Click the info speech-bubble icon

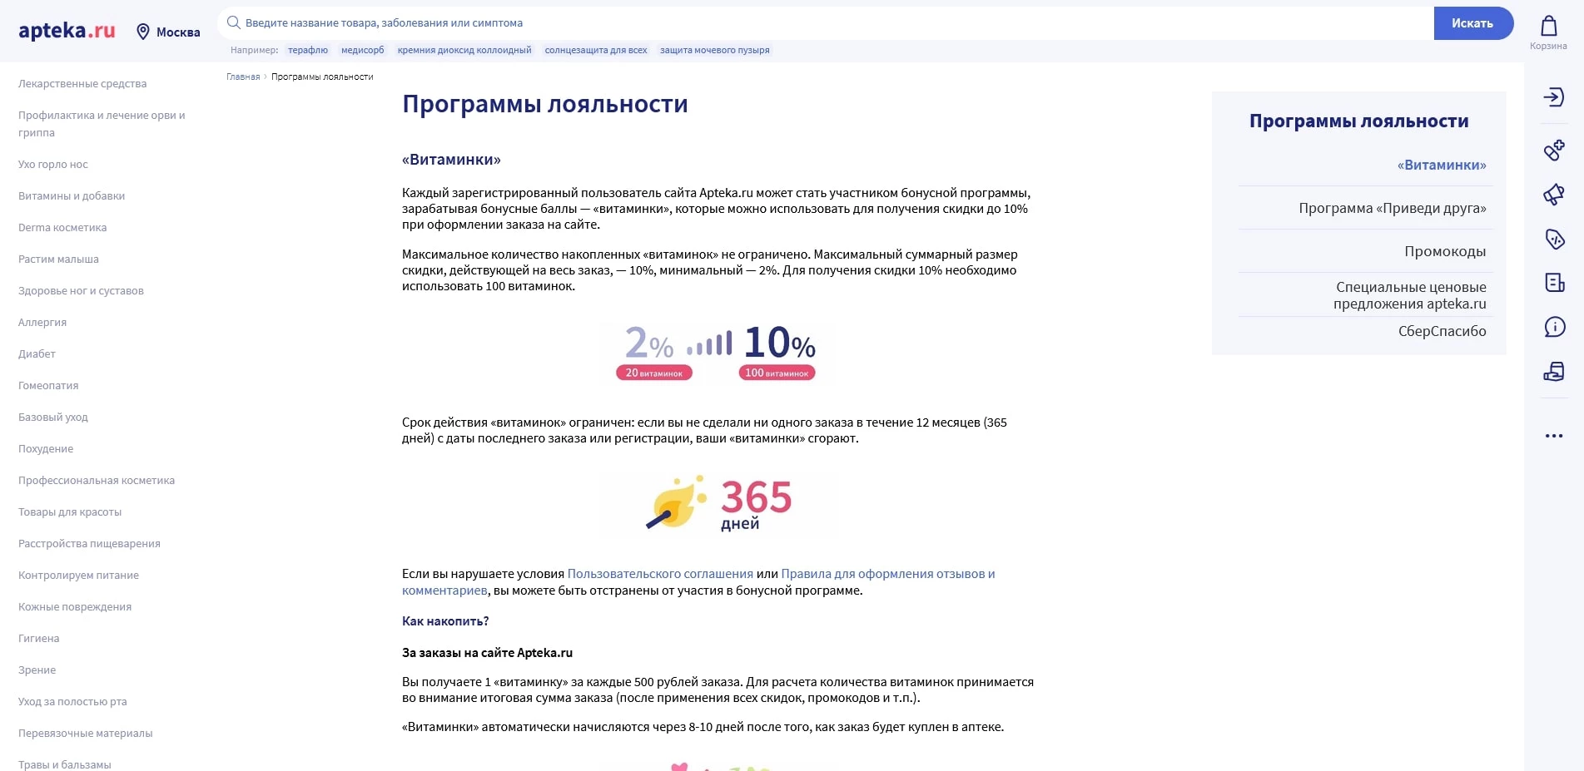1553,328
